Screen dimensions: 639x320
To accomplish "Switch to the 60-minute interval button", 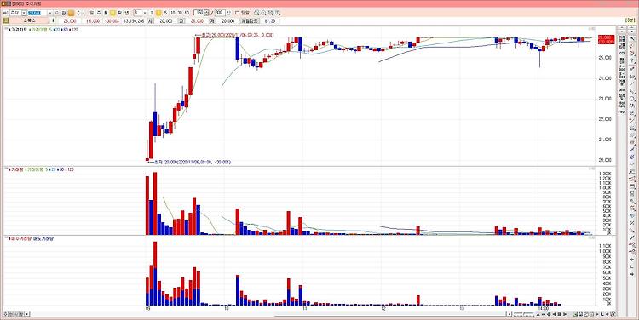I will pos(187,13).
